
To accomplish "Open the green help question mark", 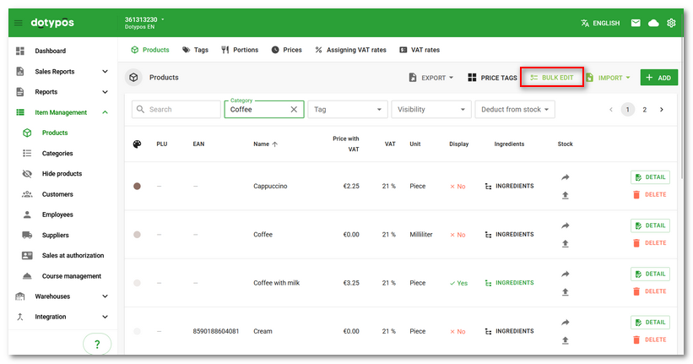I will coord(97,344).
